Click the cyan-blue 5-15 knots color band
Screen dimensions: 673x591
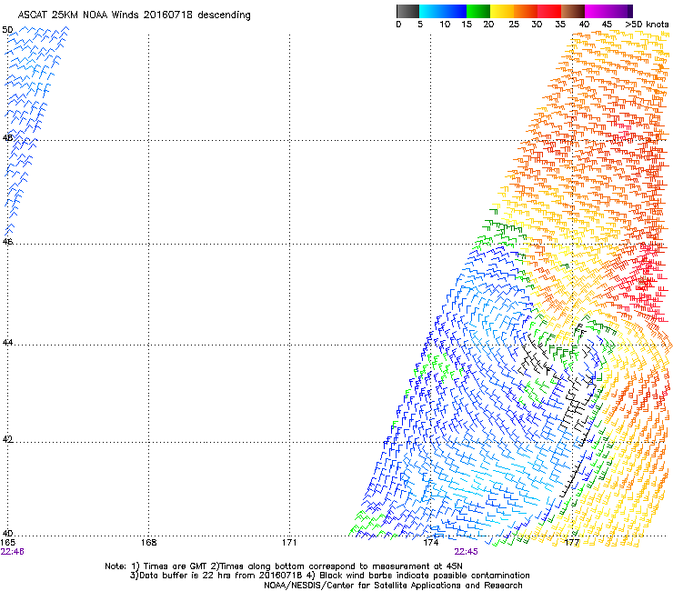(443, 11)
